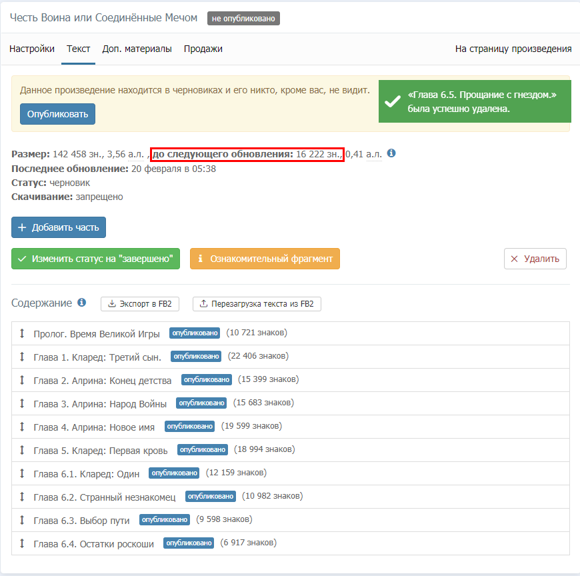The width and height of the screenshot is (580, 576).
Task: Open the Продажи tab
Action: (203, 49)
